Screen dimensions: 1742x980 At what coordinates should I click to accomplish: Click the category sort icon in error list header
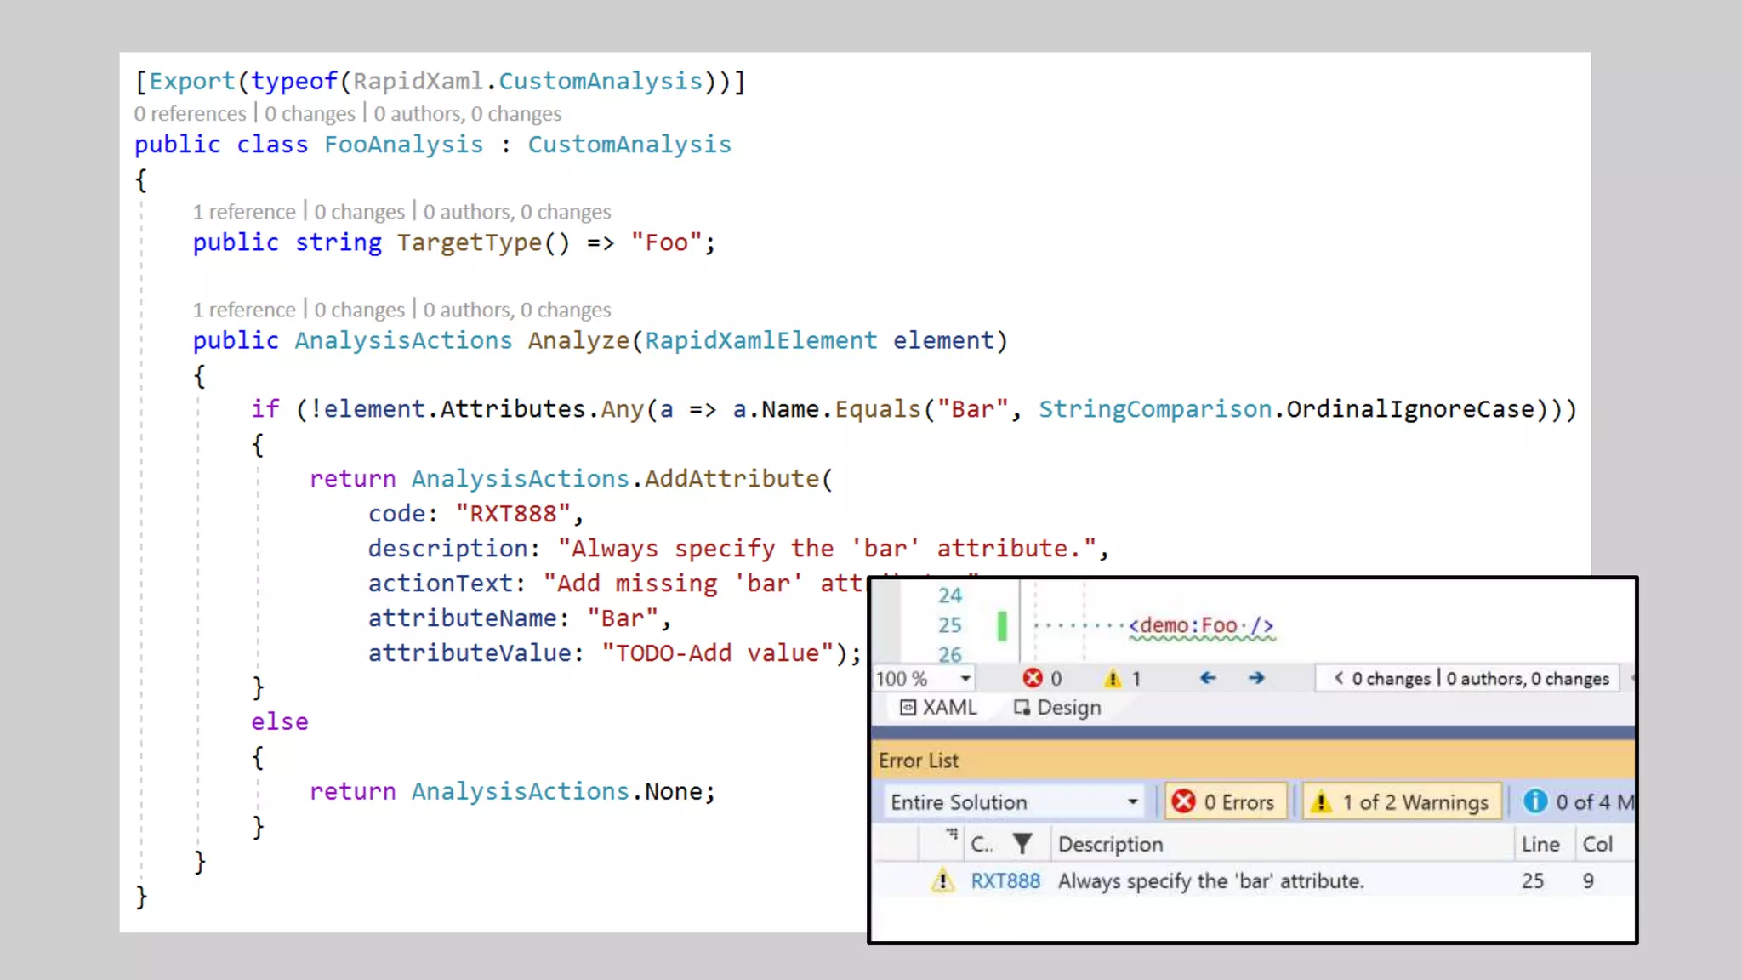tap(952, 835)
